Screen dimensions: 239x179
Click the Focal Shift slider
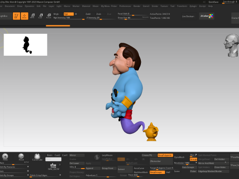[133, 14]
